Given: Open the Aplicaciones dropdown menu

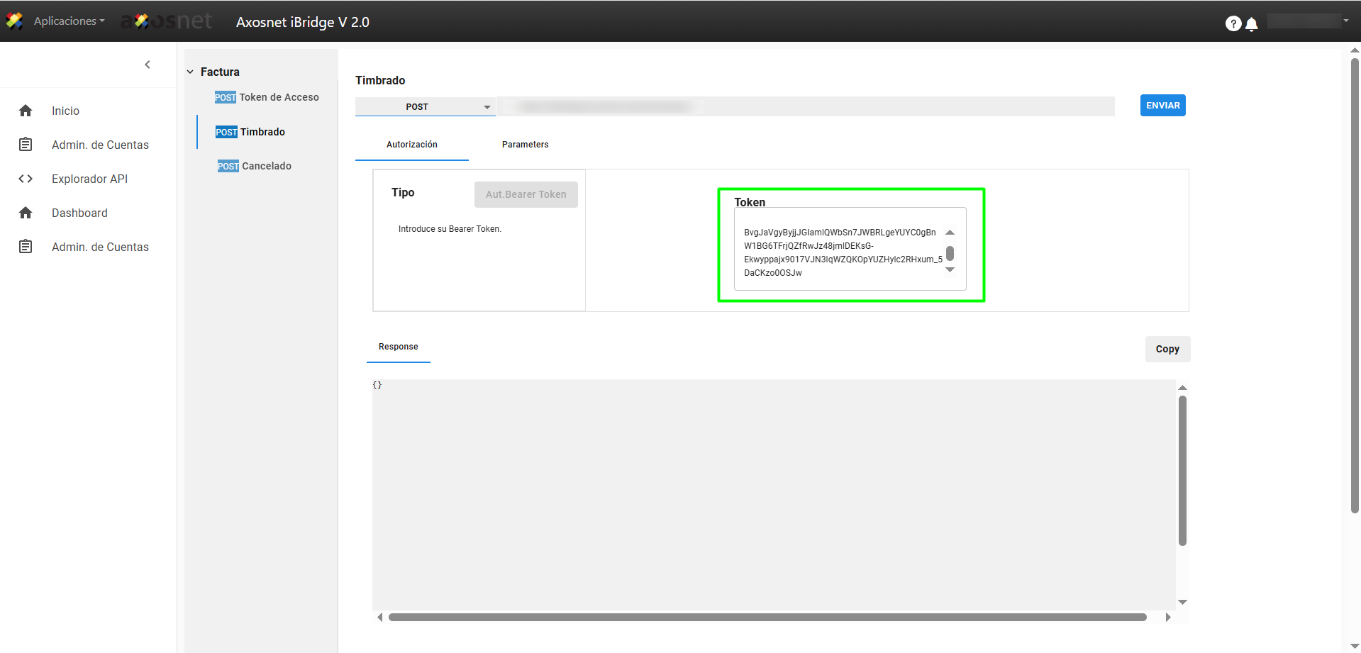Looking at the screenshot, I should [x=69, y=21].
